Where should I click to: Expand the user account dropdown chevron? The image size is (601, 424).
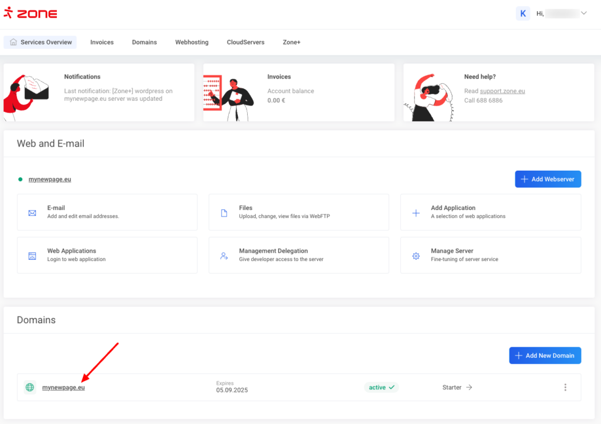coord(583,13)
